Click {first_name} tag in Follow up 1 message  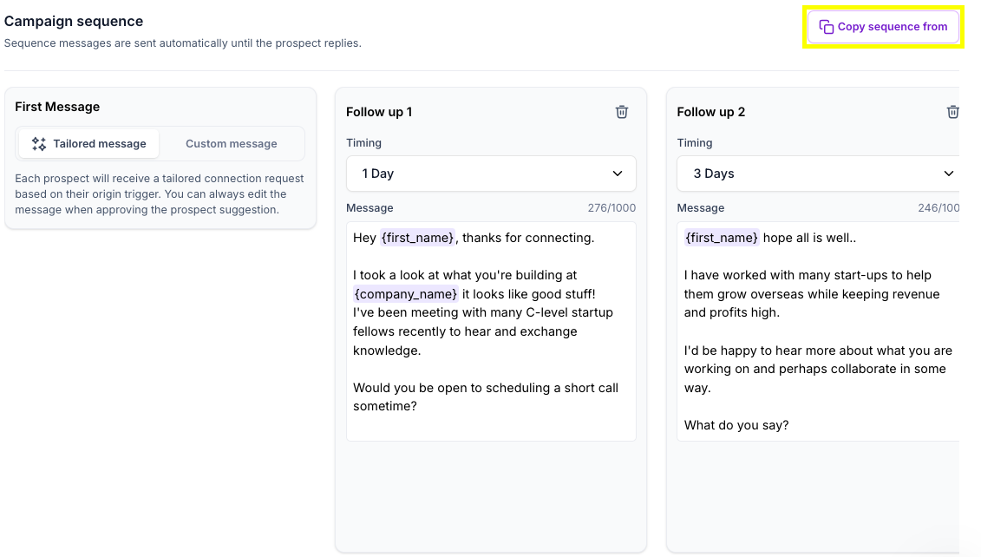tap(417, 238)
